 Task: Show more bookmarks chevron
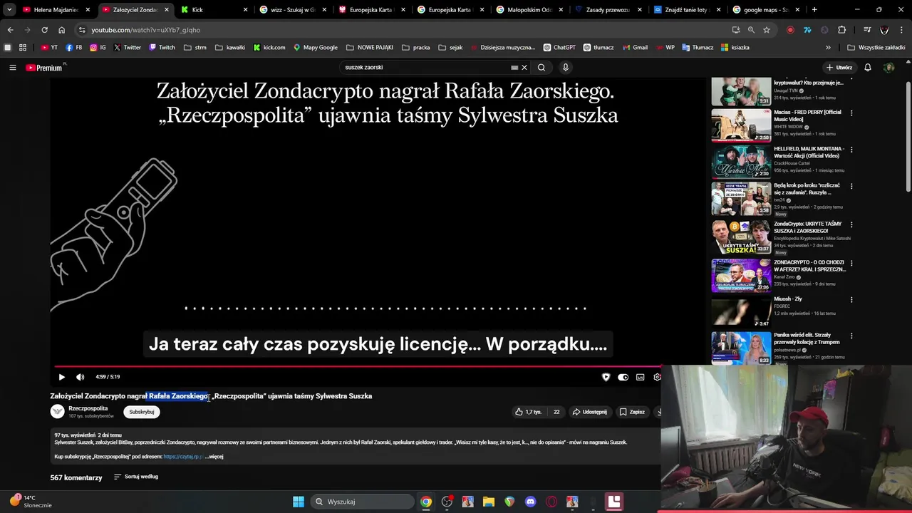pos(828,48)
